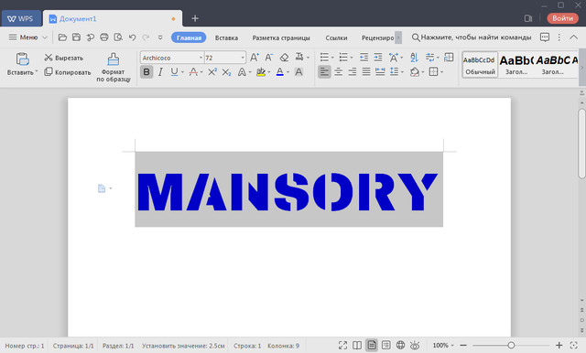586x353 pixels.
Task: Increase paragraph indent
Action: pyautogui.click(x=378, y=58)
